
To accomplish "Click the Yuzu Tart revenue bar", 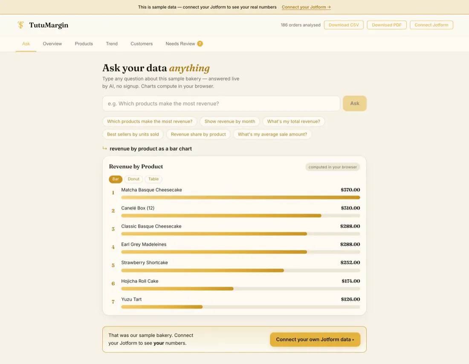I will (x=162, y=307).
